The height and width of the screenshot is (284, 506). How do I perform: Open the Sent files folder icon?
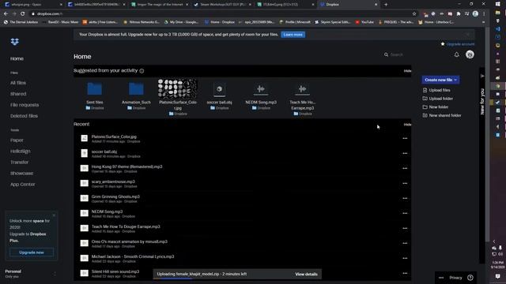[95, 88]
